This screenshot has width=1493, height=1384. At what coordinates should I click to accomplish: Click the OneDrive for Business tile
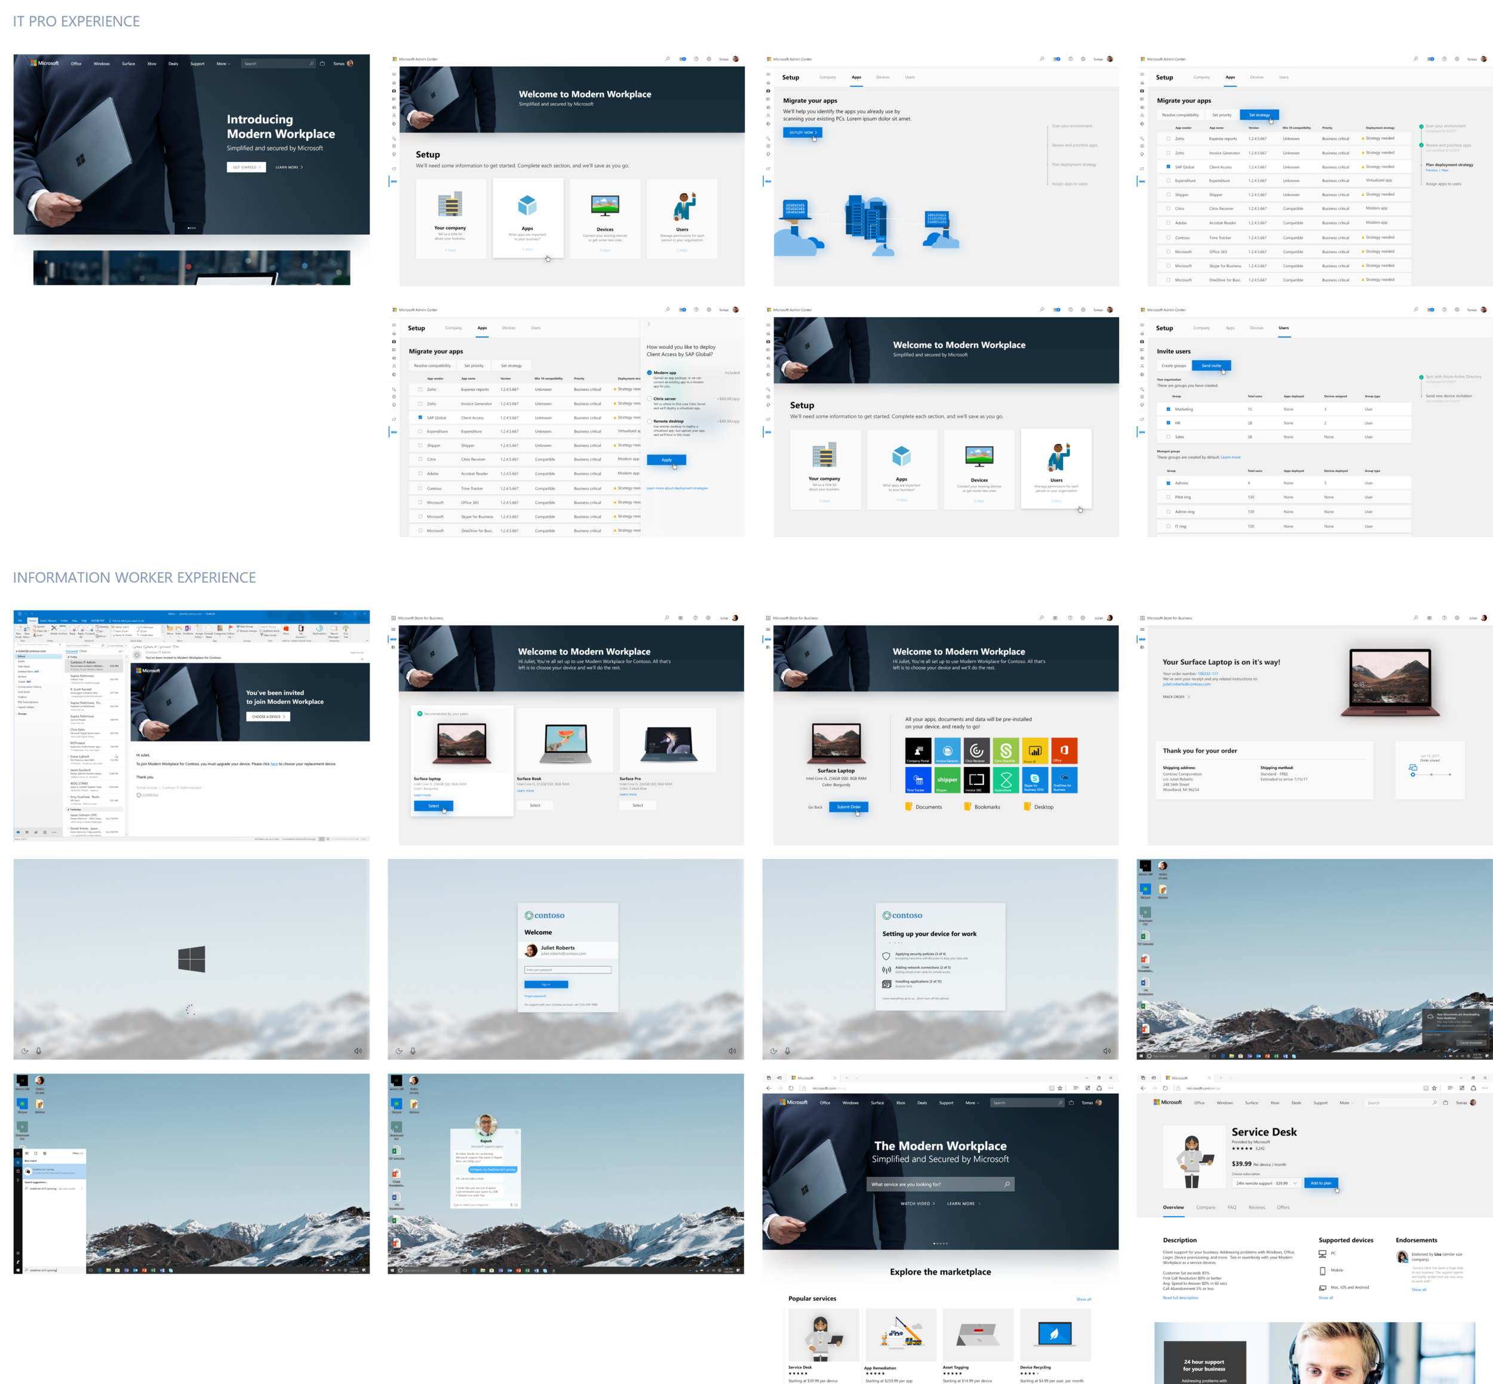point(1064,780)
